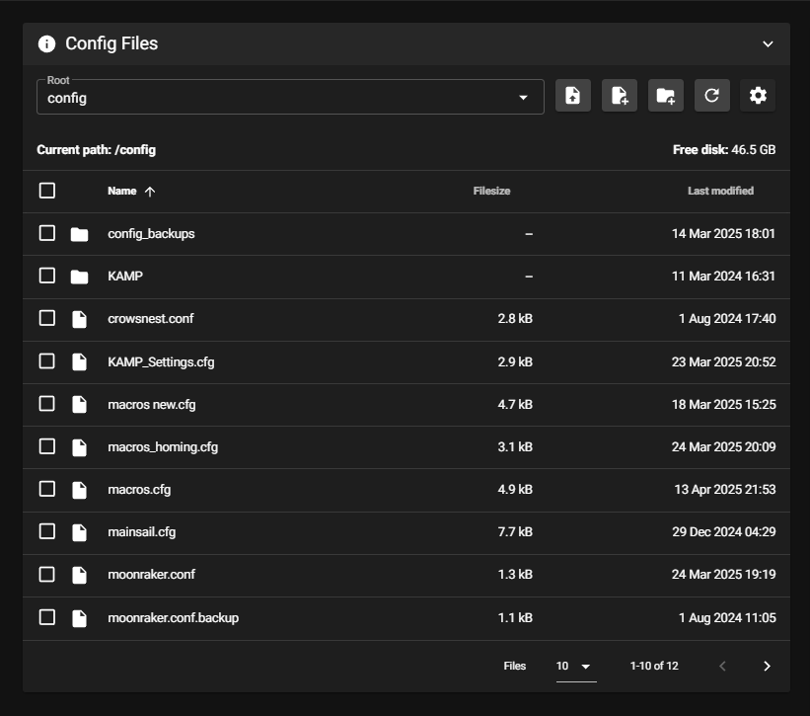Screen dimensions: 810x716
Task: Collapse the Config Files panel chevron
Action: point(769,43)
